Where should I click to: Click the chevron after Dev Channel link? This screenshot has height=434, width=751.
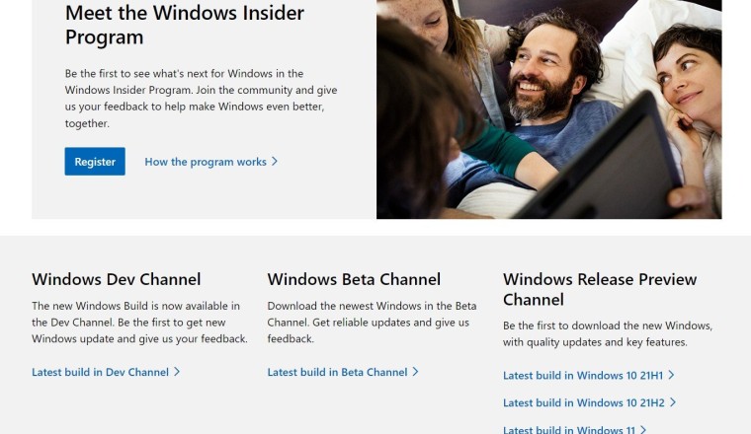pyautogui.click(x=177, y=372)
